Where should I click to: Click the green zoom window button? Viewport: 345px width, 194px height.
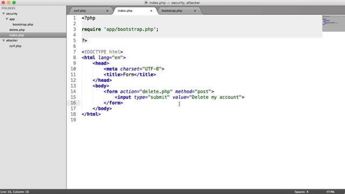click(x=14, y=3)
